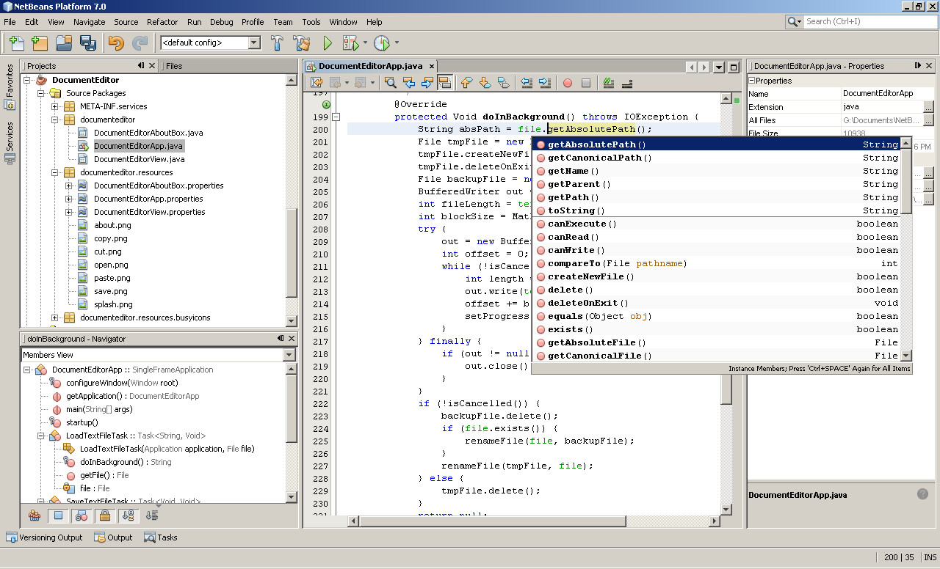Image resolution: width=940 pixels, height=569 pixels.
Task: Toggle Sort by Name in Navigator
Action: click(128, 515)
